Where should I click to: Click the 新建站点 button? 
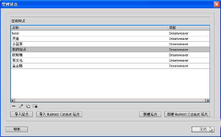click(x=150, y=114)
